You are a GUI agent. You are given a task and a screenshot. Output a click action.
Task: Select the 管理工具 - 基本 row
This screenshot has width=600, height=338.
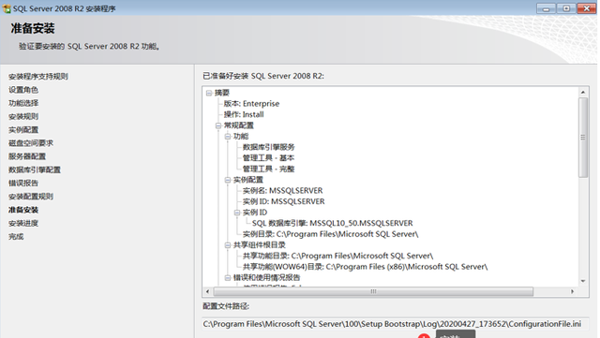269,158
